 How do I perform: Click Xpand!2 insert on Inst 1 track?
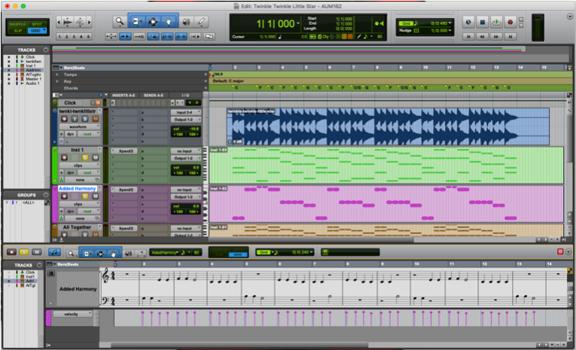pyautogui.click(x=124, y=151)
